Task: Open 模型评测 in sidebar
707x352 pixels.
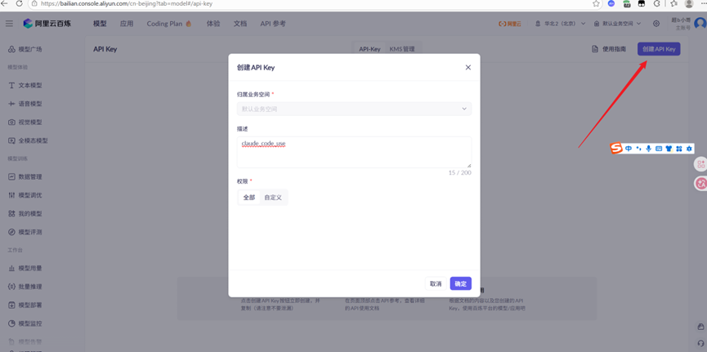Action: [25, 232]
